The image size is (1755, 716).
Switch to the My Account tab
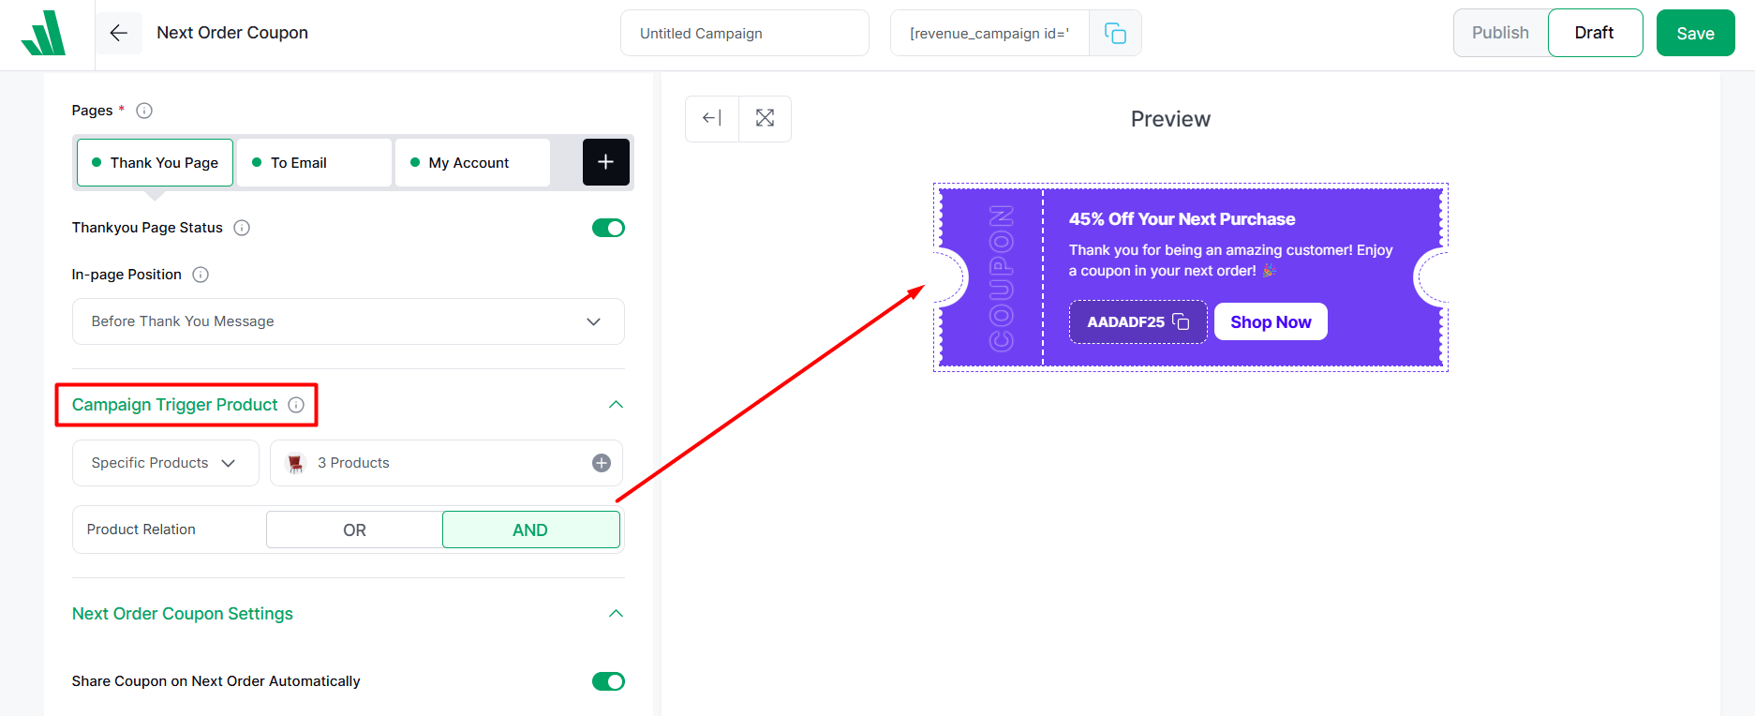(472, 163)
